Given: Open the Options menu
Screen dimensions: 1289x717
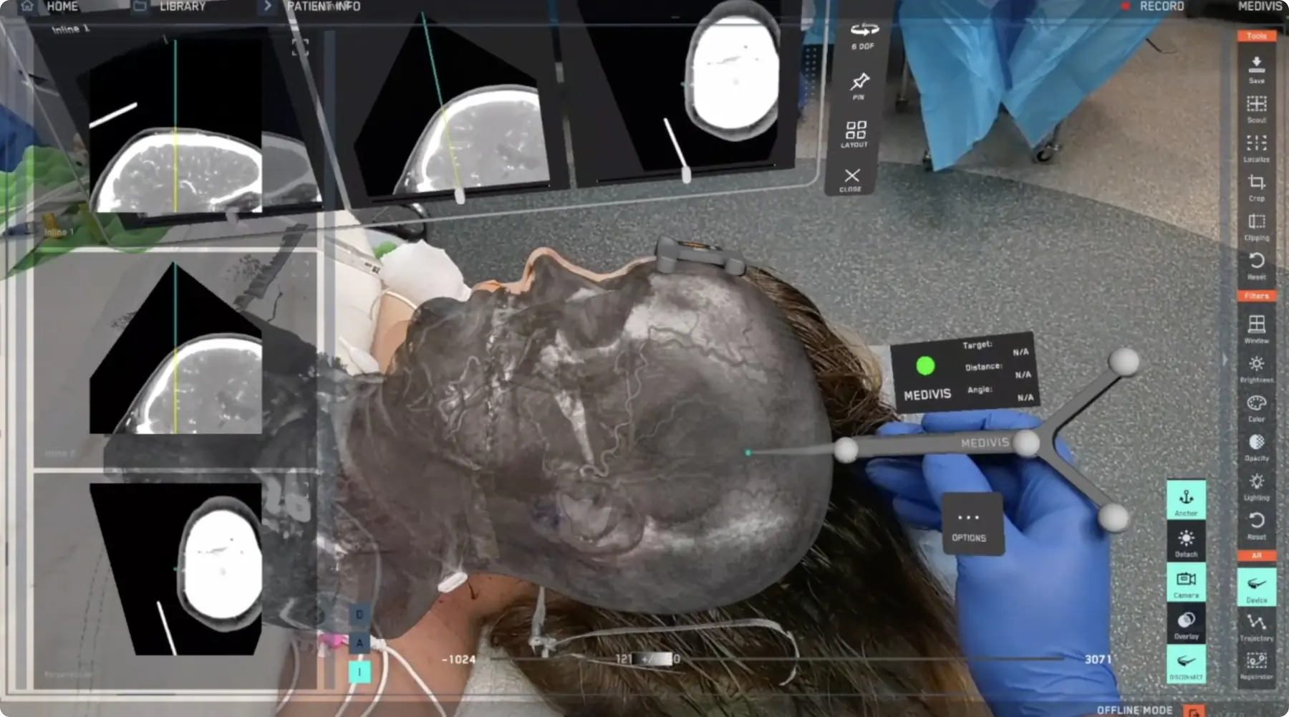Looking at the screenshot, I should (x=970, y=523).
